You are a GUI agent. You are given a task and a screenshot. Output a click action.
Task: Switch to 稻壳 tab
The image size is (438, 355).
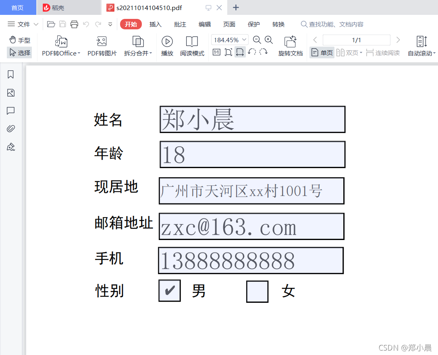point(69,8)
